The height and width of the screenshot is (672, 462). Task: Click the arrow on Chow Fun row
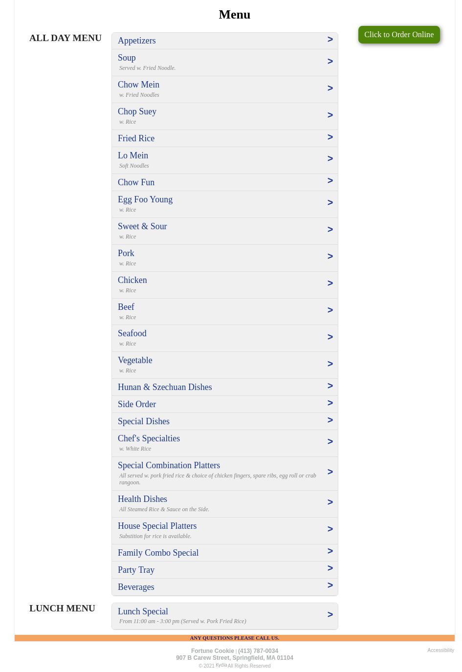[330, 181]
